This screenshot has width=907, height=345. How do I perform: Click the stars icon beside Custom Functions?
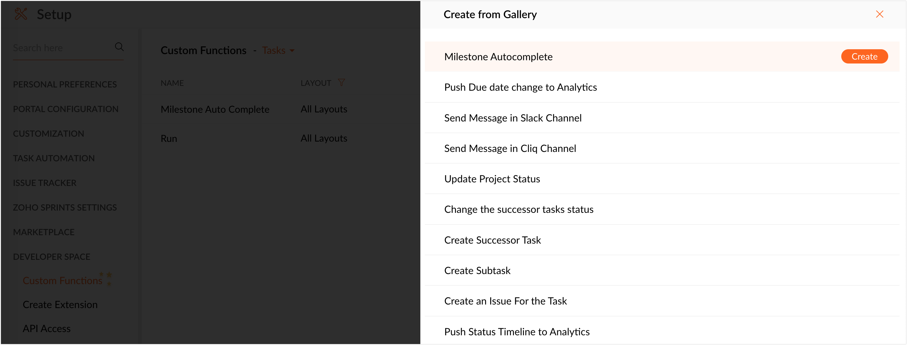pos(107,278)
